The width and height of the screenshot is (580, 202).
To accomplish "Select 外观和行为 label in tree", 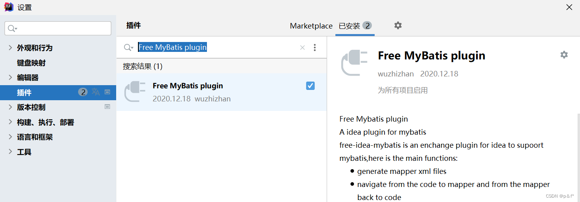I will coord(35,48).
